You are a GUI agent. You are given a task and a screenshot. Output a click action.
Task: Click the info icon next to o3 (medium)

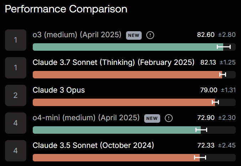tap(150, 35)
